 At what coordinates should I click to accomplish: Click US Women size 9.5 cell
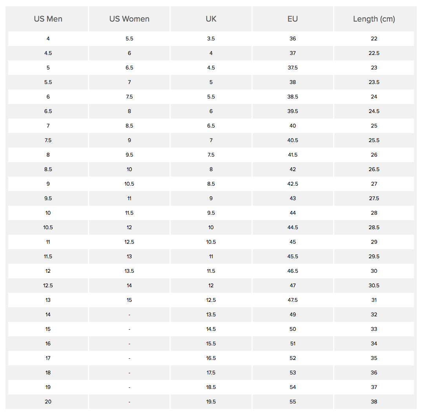[x=129, y=155]
